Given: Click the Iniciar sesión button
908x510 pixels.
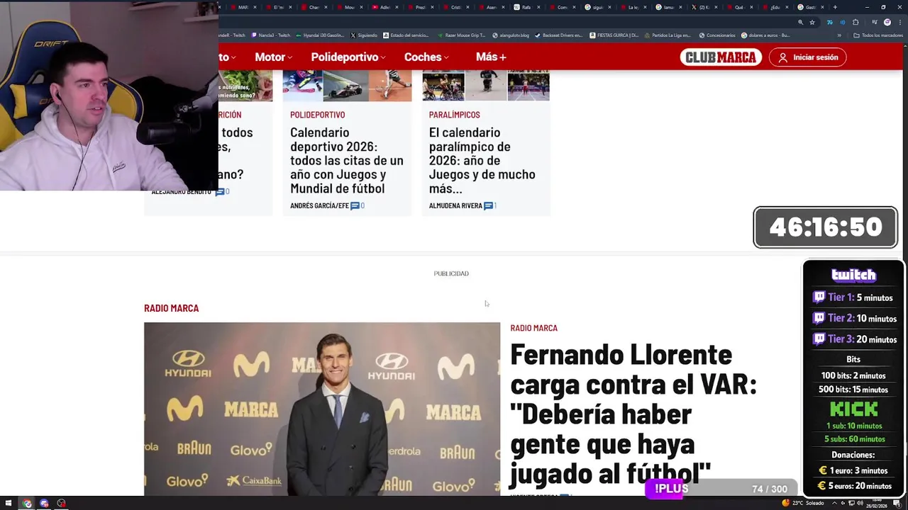Looking at the screenshot, I should coord(807,57).
